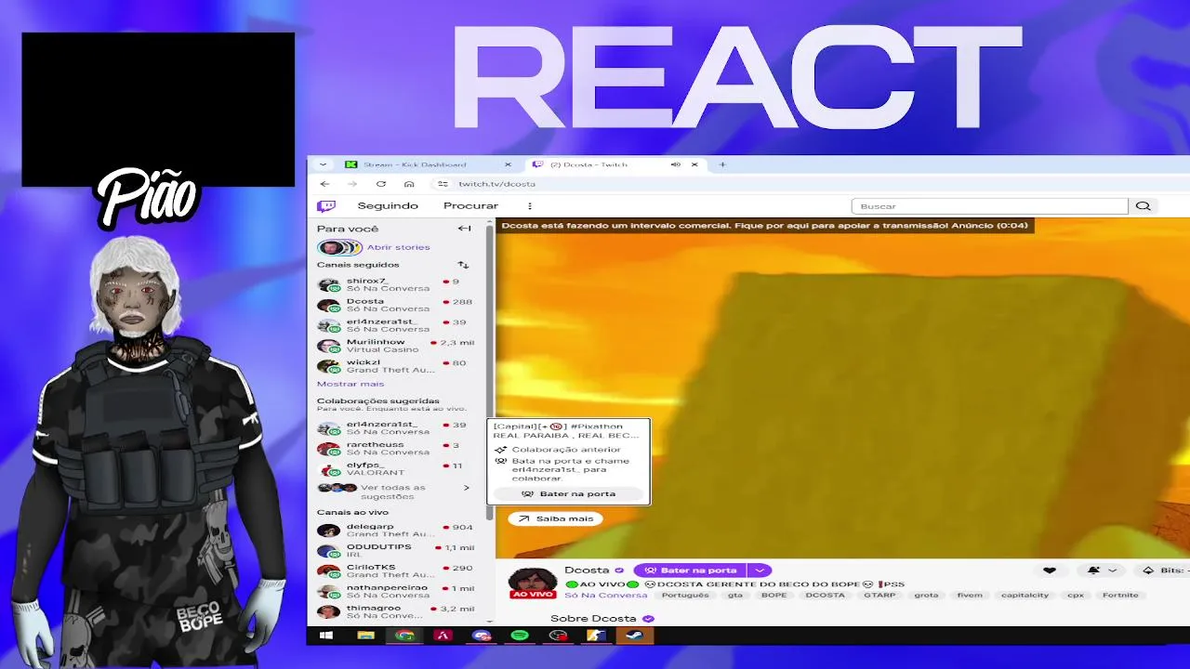1190x669 pixels.
Task: Open the Procurar menu
Action: [470, 206]
